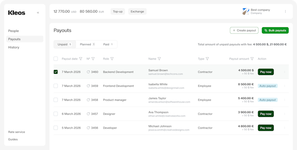This screenshot has width=297, height=150.
Task: Open Payouts in the sidebar
Action: point(25,39)
